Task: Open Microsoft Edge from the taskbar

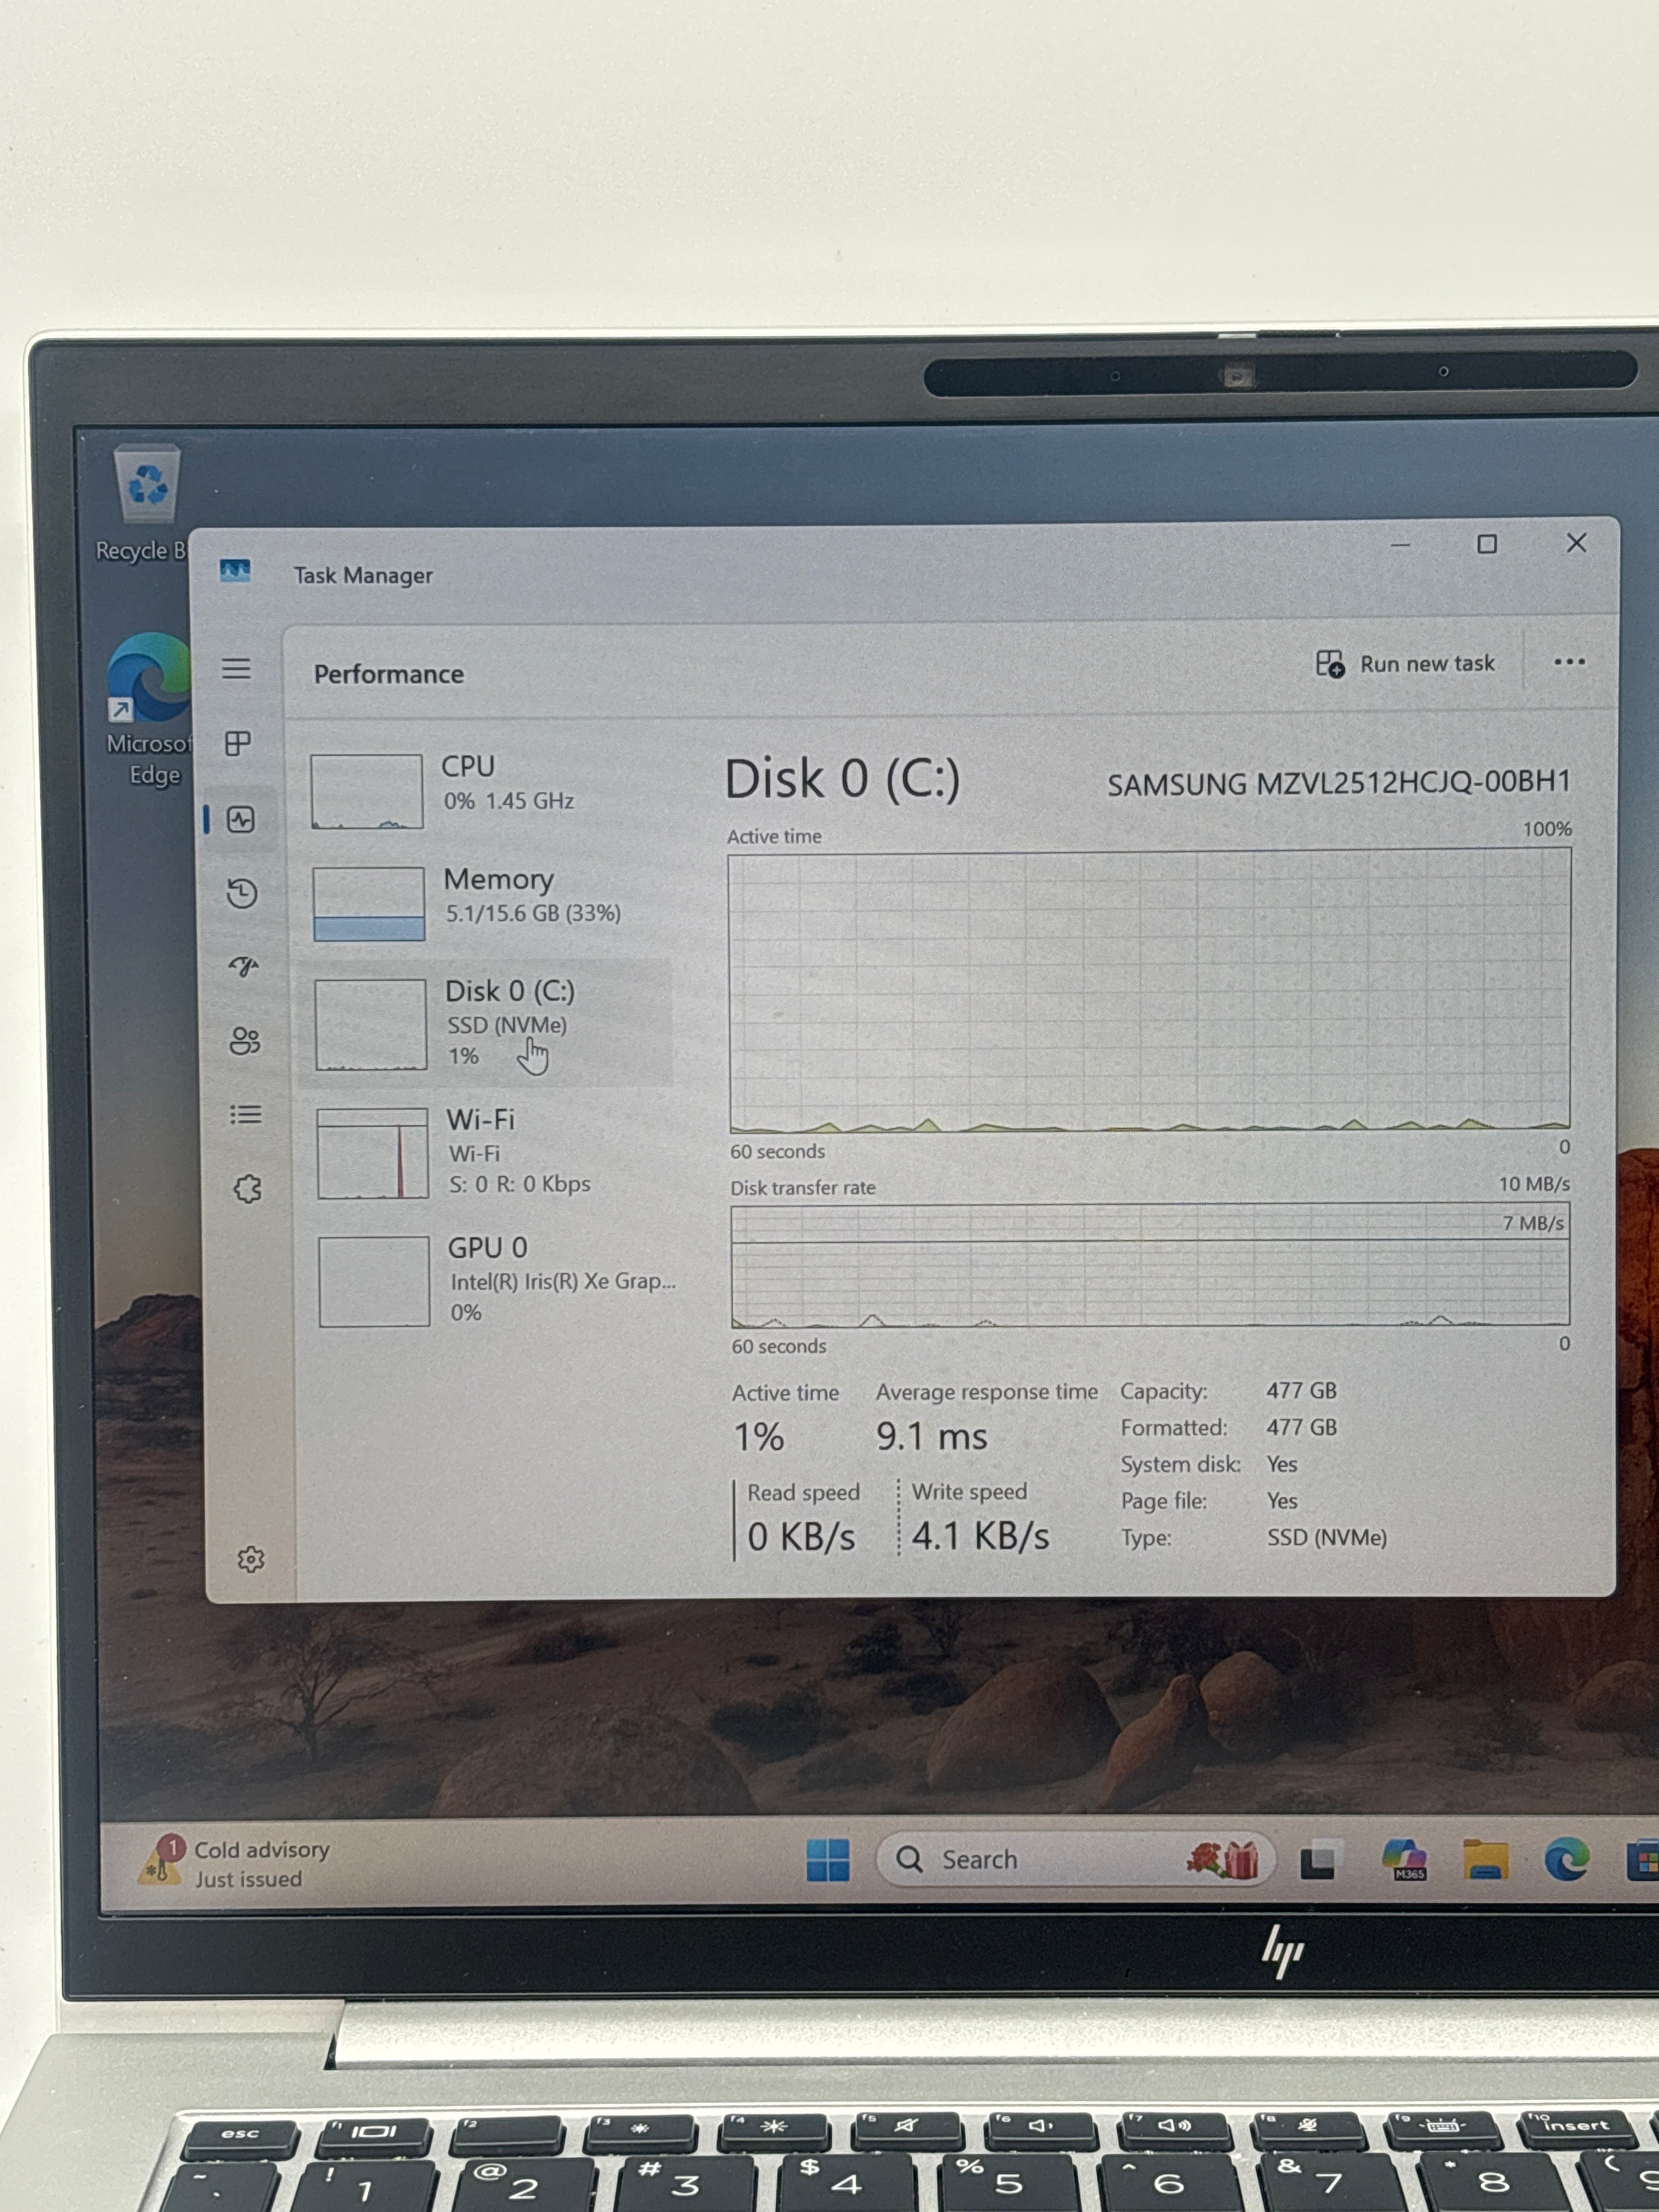Action: [x=1566, y=1860]
